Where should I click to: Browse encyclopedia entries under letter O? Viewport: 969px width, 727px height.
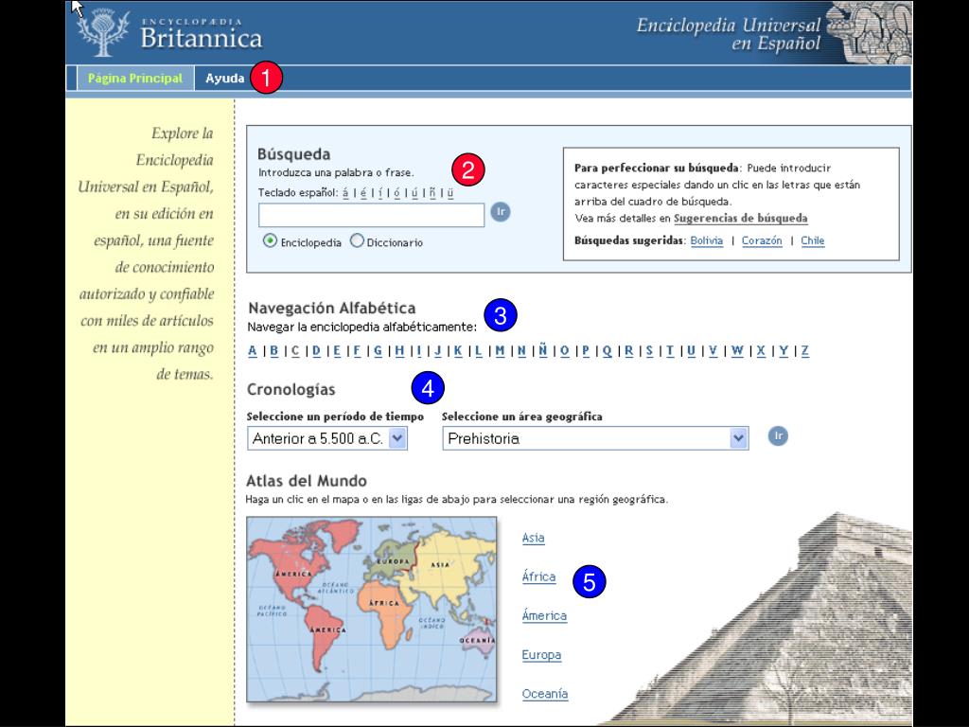(564, 351)
